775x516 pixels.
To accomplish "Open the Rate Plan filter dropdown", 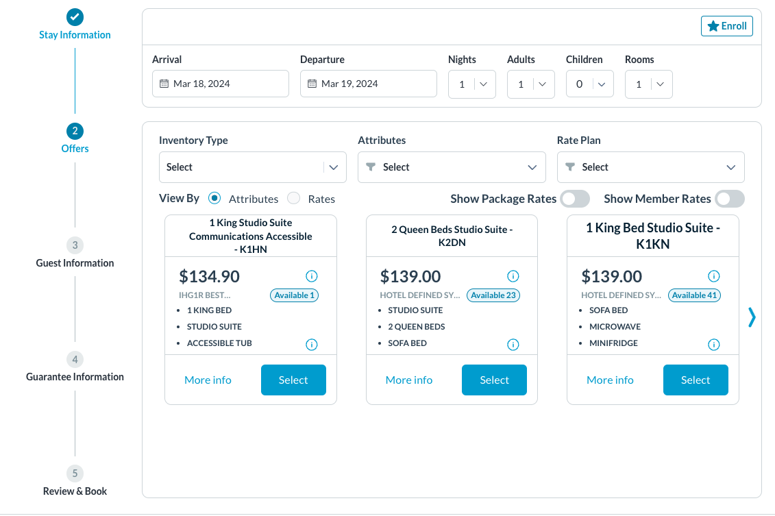I will [650, 167].
